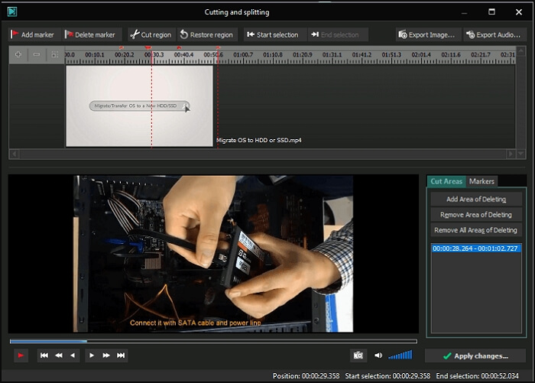Select the Cut Areas tab
This screenshot has height=383, width=535.
pos(446,181)
